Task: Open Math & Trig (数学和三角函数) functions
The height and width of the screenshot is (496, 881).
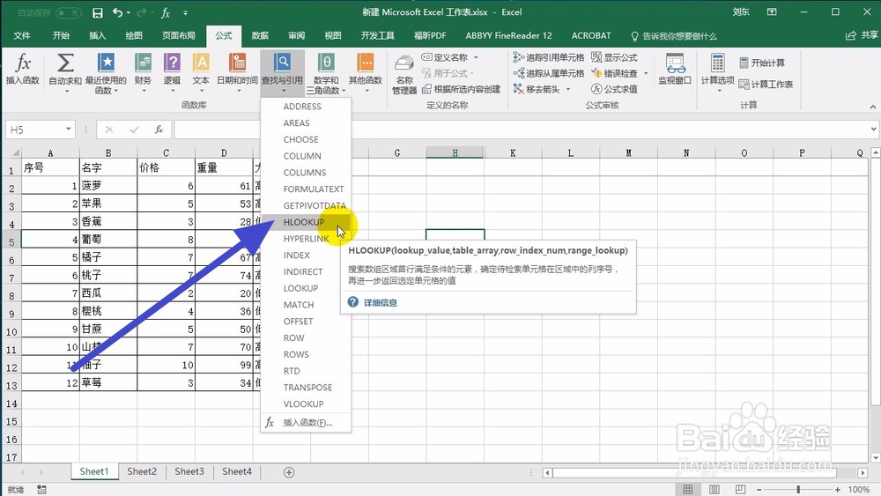Action: [x=326, y=73]
